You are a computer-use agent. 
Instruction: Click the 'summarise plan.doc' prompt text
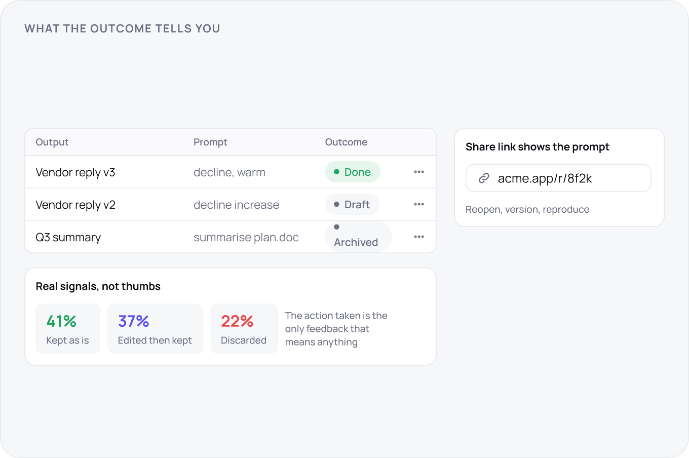(x=246, y=237)
